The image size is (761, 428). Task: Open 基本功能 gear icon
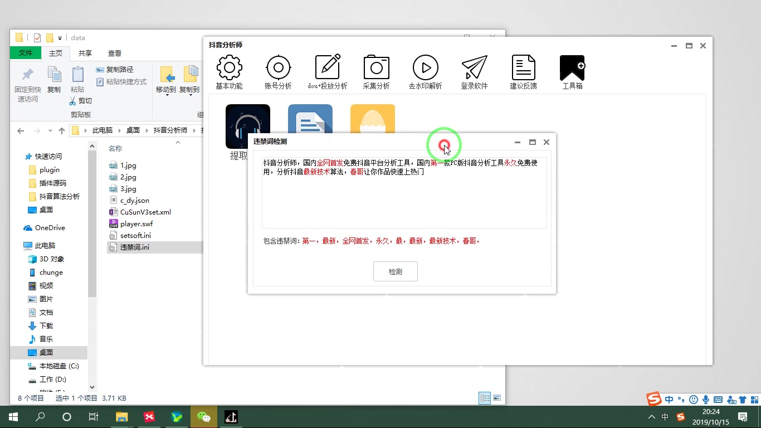tap(229, 68)
